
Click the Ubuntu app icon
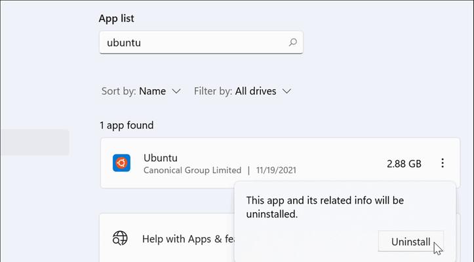pos(121,163)
